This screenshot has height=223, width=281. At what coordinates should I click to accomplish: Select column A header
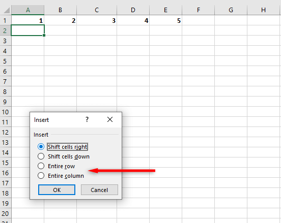28,10
